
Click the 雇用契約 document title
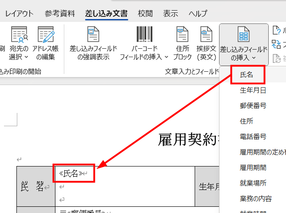[x=189, y=139]
